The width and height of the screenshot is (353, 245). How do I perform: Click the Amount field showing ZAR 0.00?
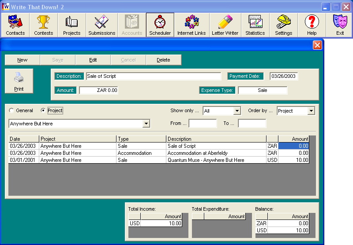(98, 90)
